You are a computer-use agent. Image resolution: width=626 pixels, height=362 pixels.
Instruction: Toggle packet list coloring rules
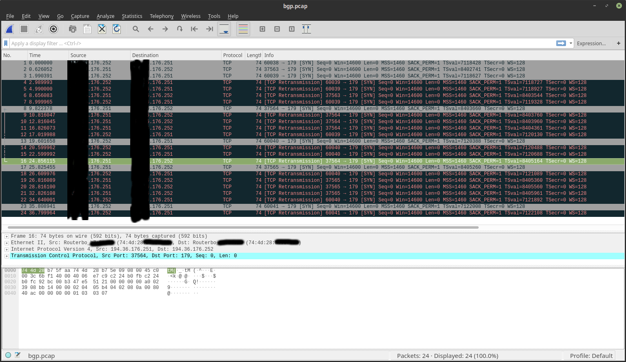click(x=243, y=29)
